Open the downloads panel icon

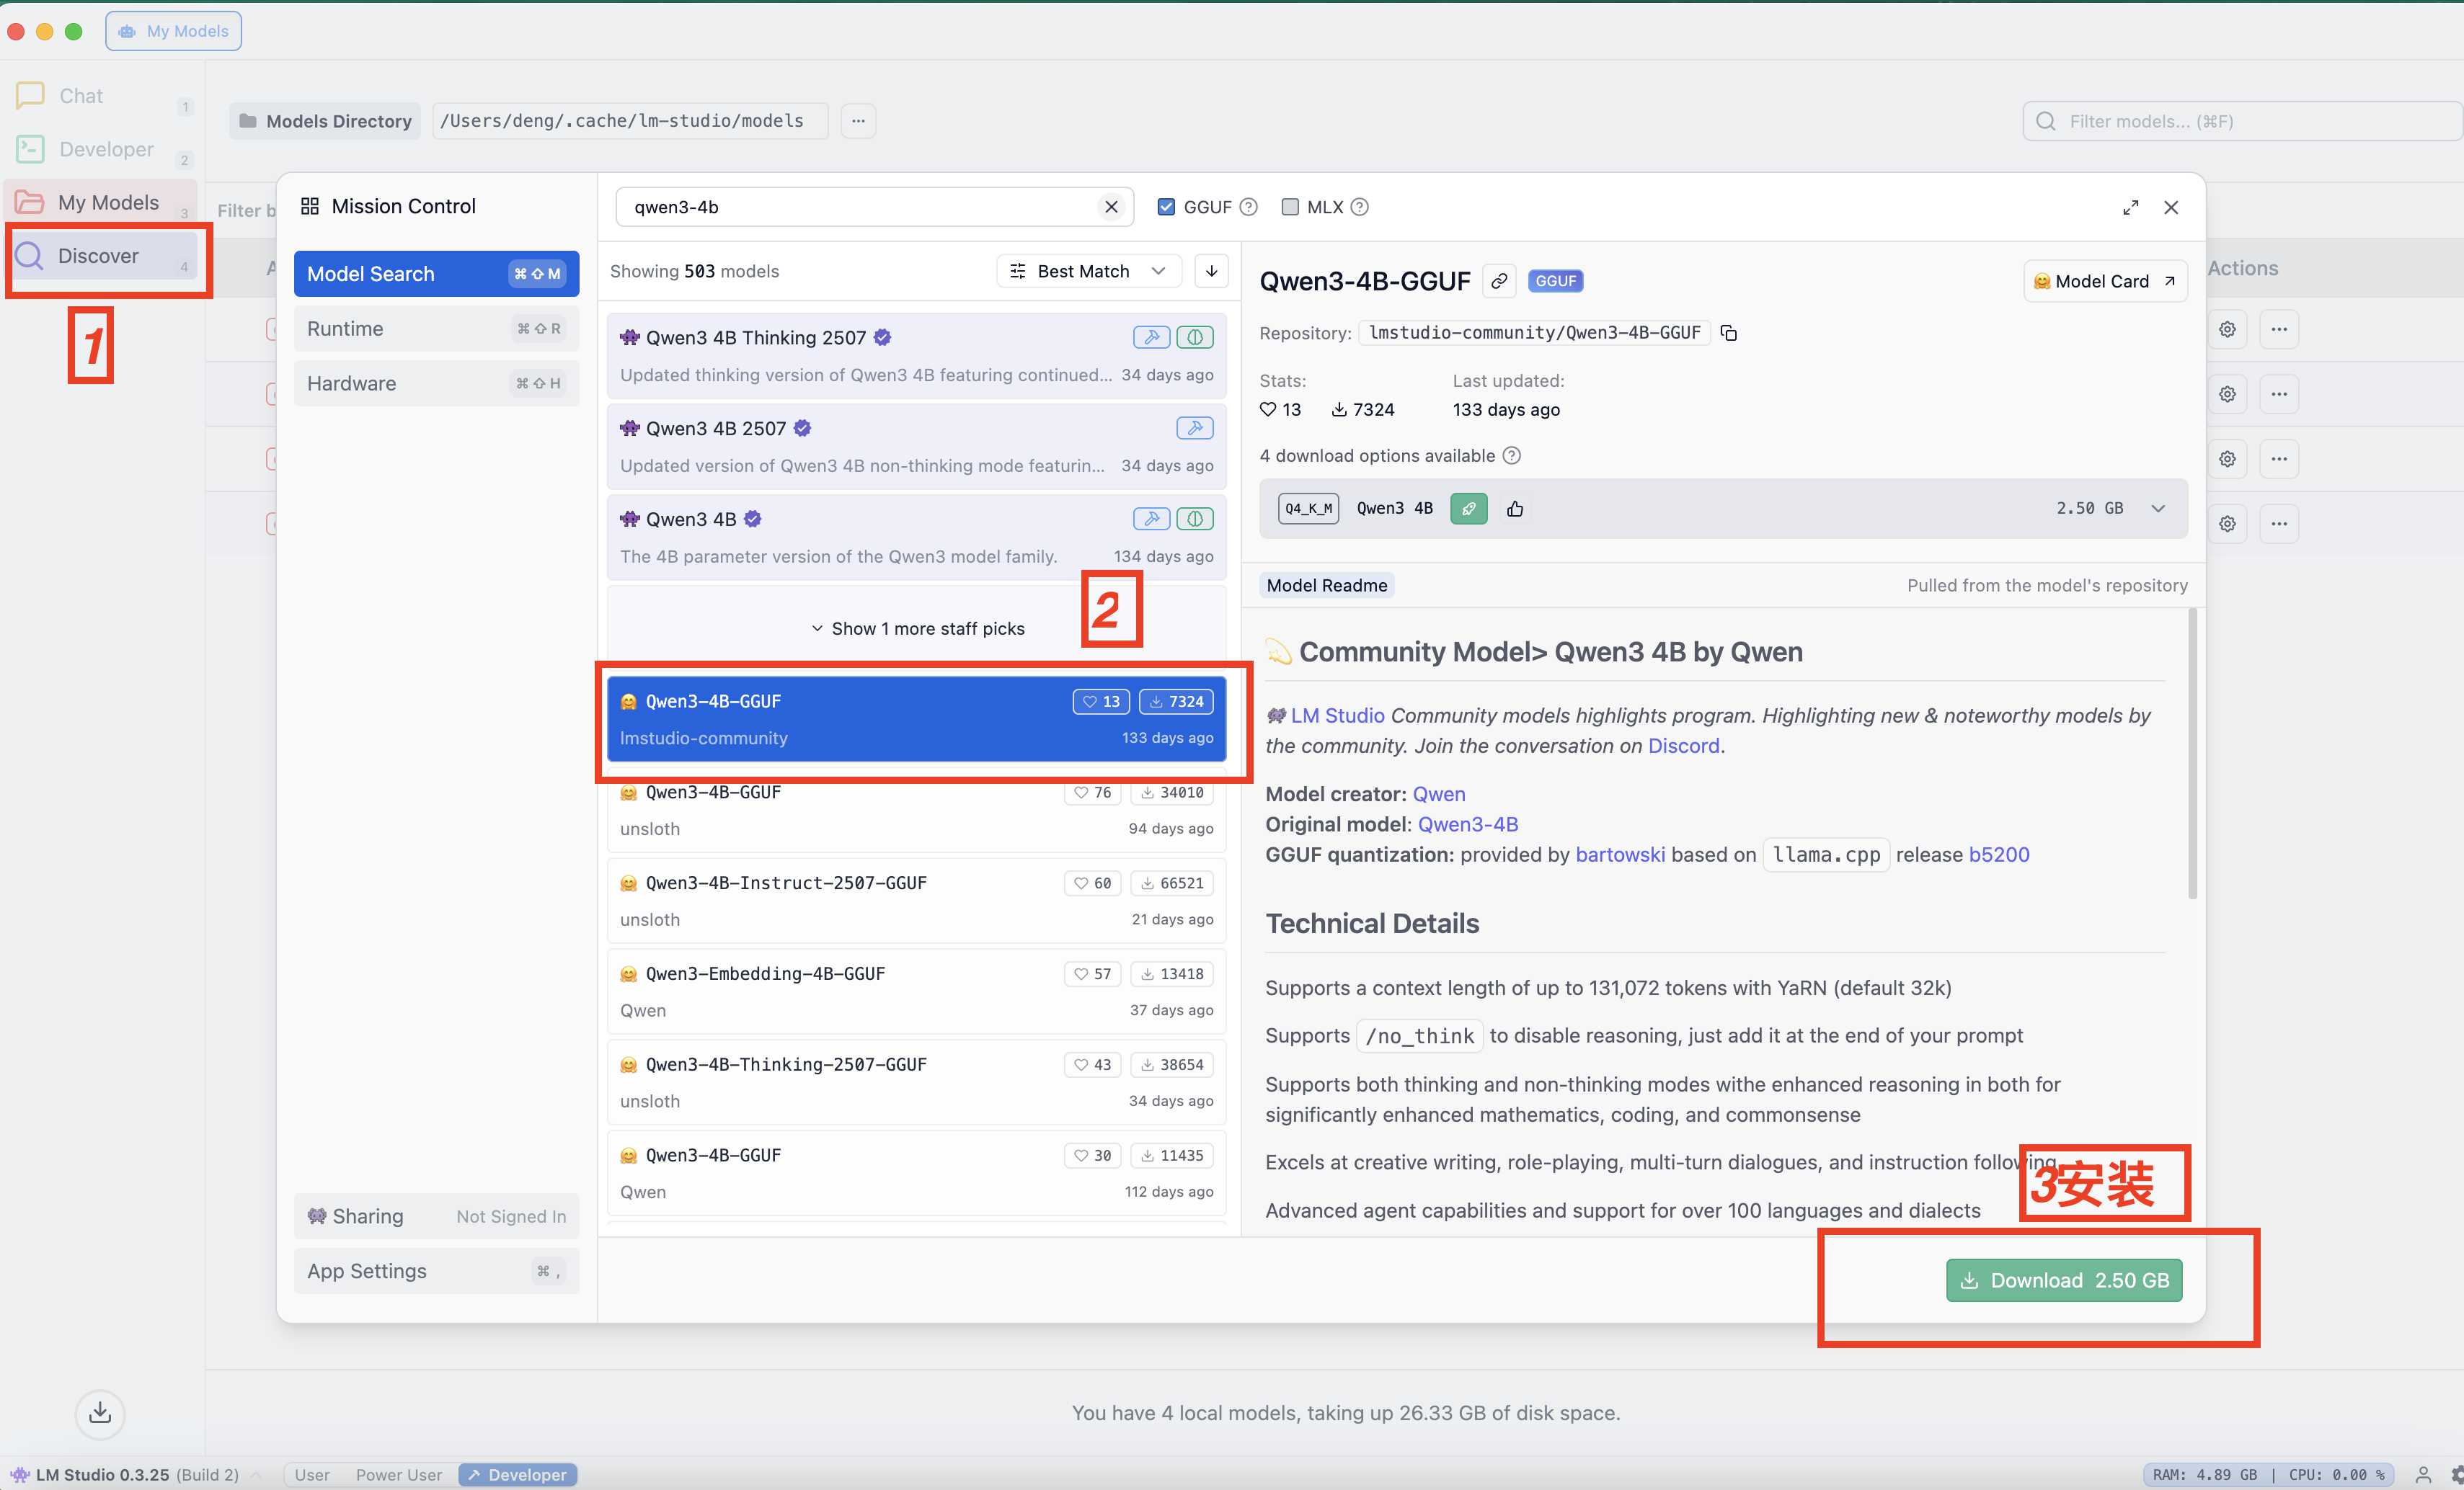[x=100, y=1413]
